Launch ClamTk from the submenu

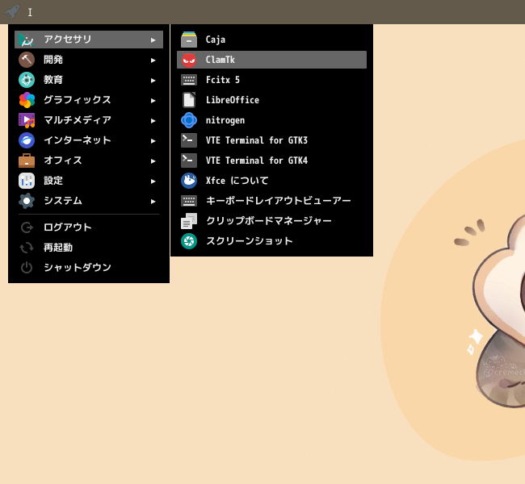(x=271, y=60)
